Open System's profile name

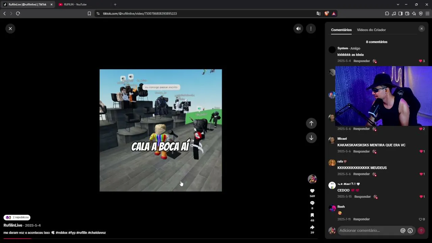[x=343, y=48]
